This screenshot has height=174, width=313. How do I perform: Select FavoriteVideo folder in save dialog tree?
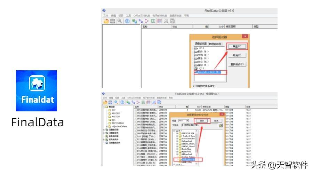tap(187, 139)
